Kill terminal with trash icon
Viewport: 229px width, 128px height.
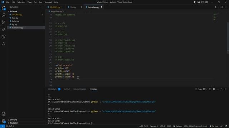pos(214,89)
